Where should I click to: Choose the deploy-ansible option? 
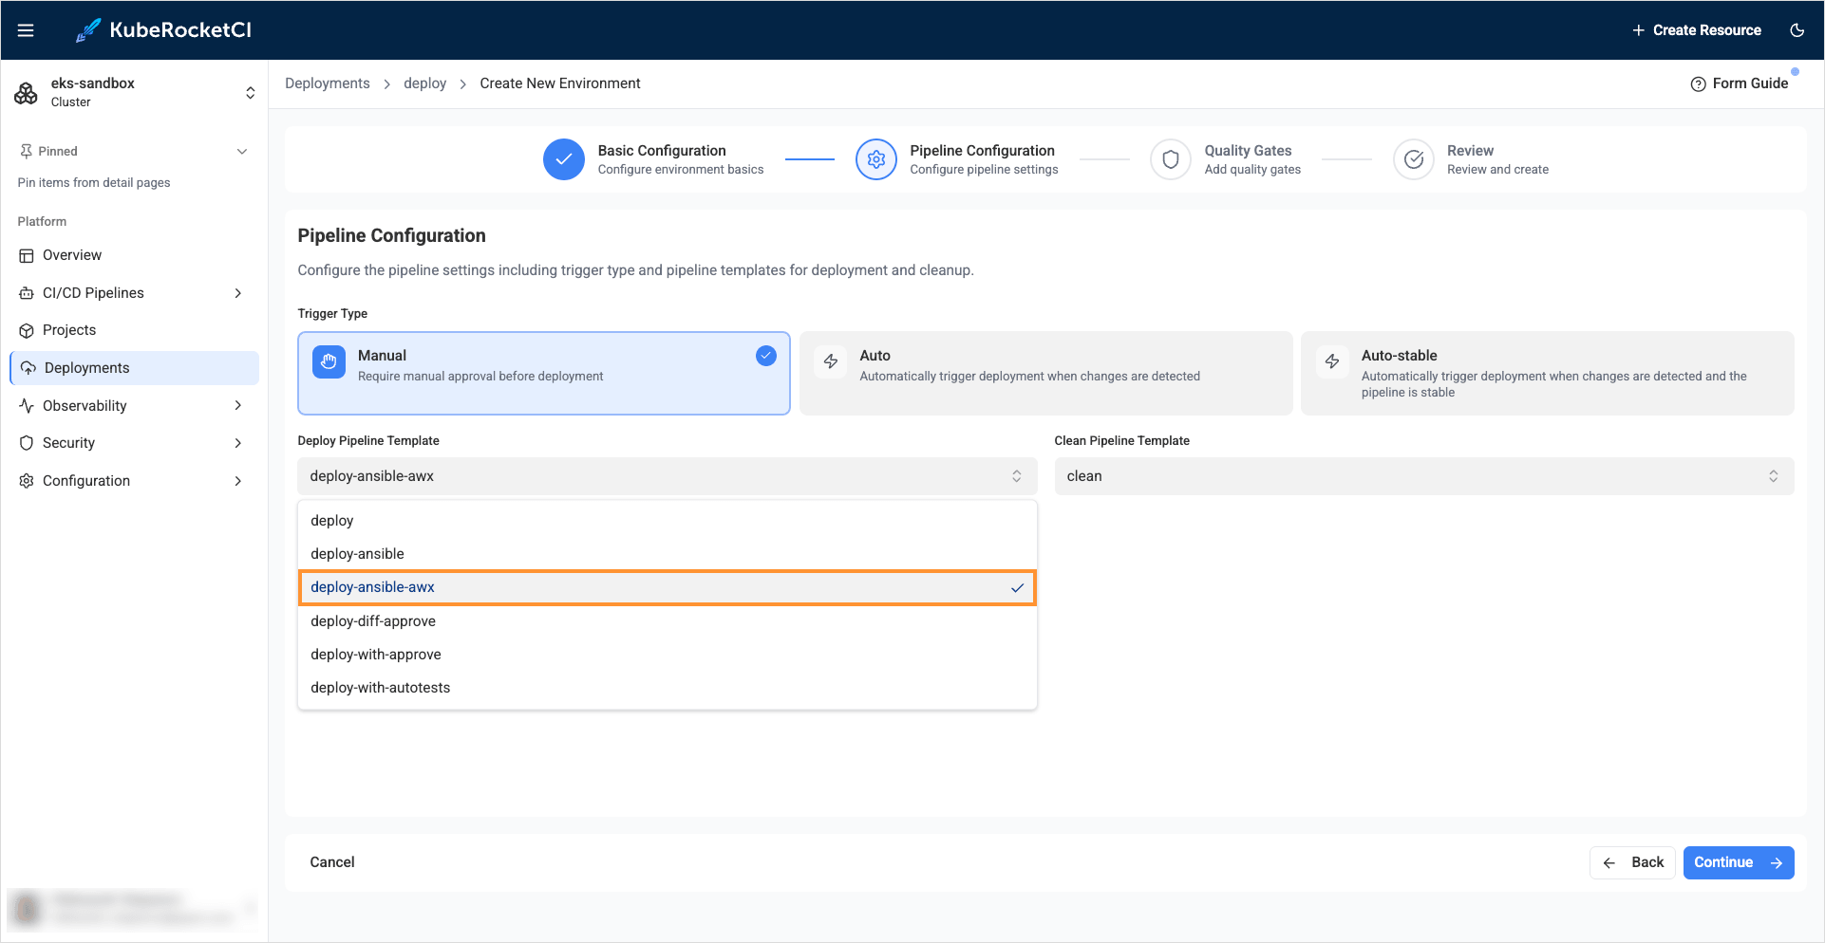[x=668, y=554]
